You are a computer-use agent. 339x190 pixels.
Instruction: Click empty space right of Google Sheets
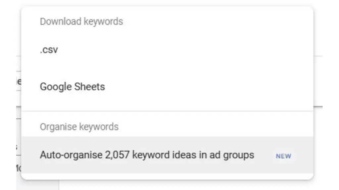(x=199, y=87)
